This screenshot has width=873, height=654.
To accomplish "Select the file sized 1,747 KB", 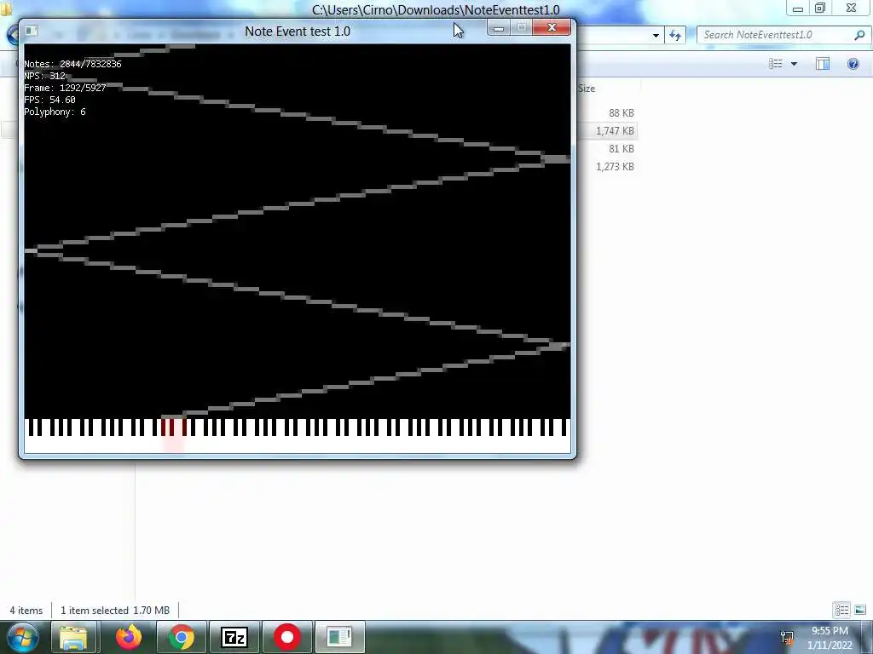I will [615, 130].
